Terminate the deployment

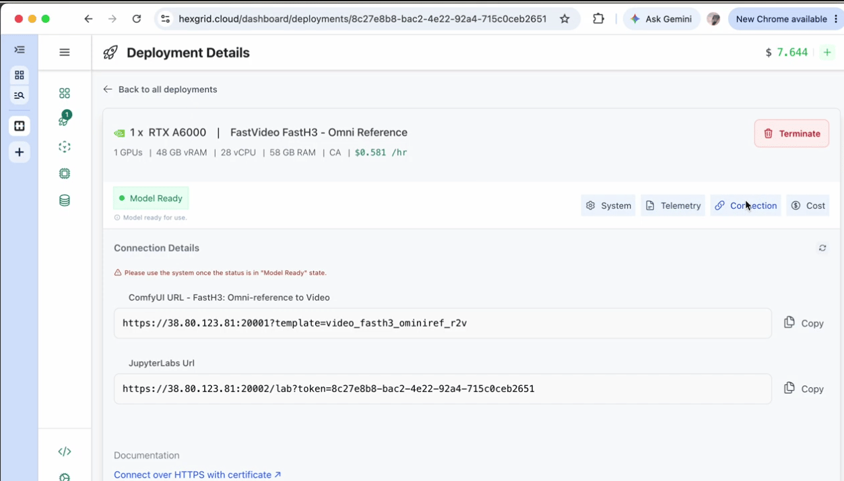coord(791,133)
